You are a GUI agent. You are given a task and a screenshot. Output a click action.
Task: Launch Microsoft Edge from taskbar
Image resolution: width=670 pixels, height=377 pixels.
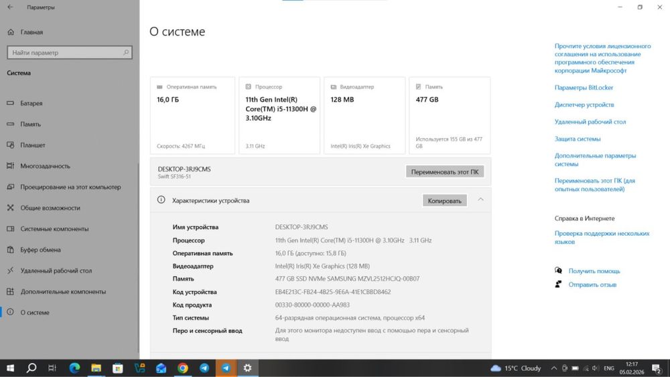click(74, 368)
